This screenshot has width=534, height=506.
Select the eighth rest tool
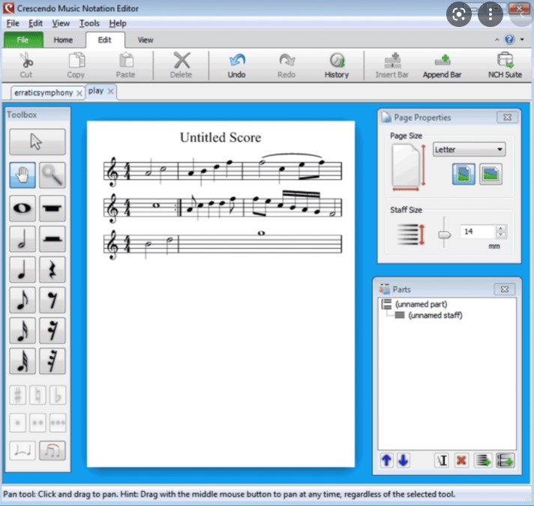pos(52,300)
